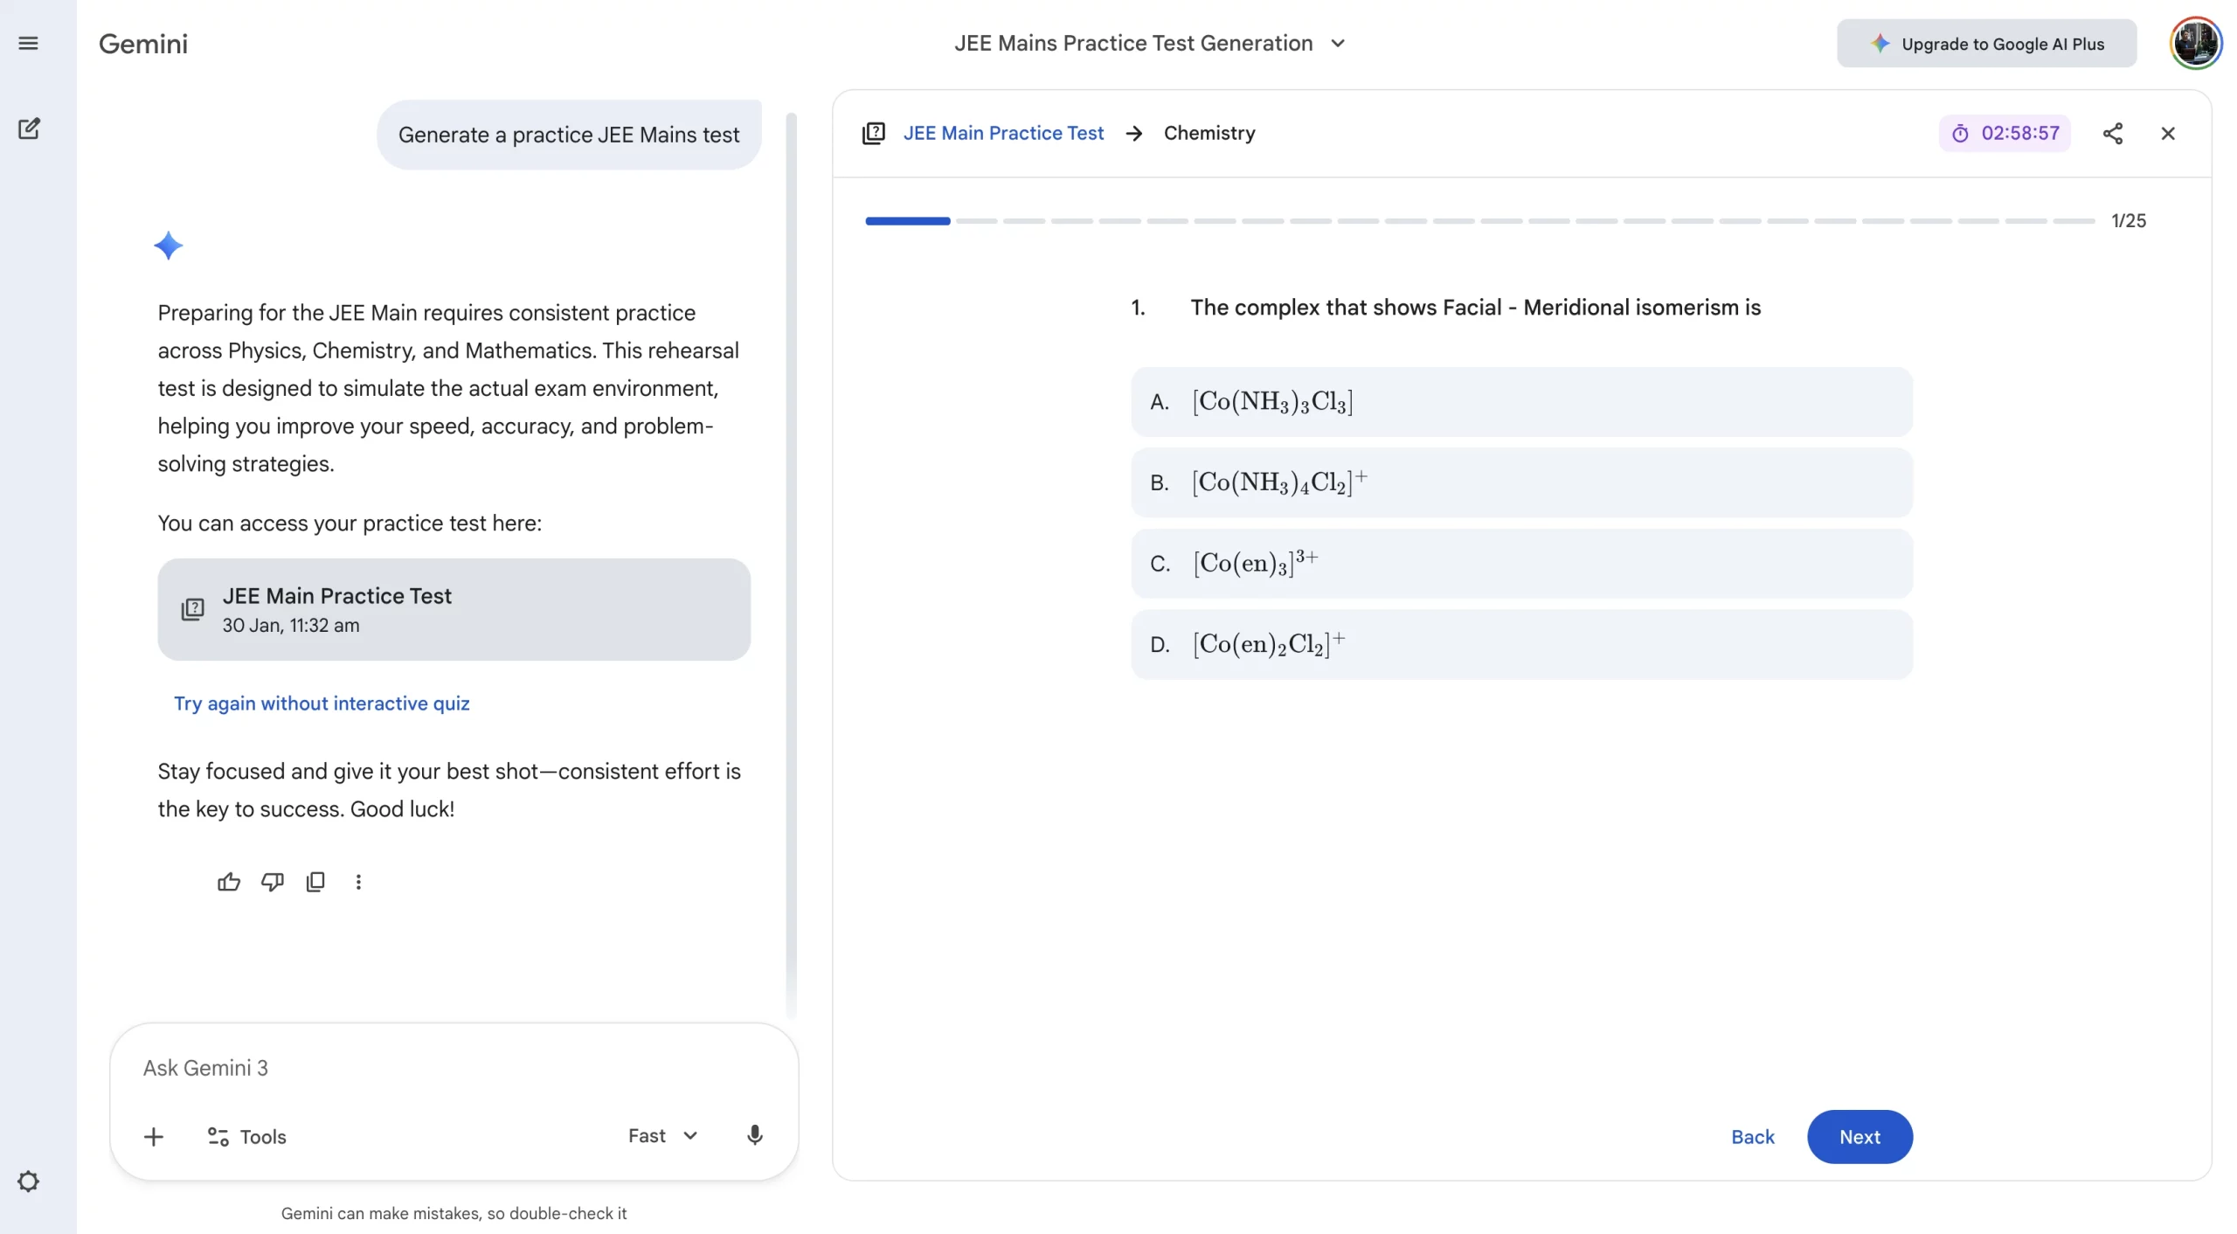Viewport: 2237px width, 1234px height.
Task: Select answer option A
Action: (x=1521, y=402)
